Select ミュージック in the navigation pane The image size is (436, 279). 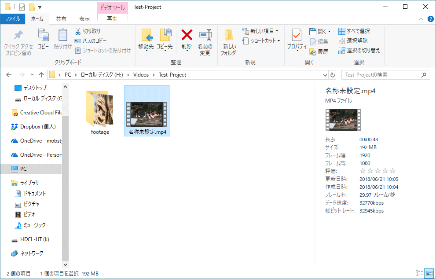coord(31,225)
